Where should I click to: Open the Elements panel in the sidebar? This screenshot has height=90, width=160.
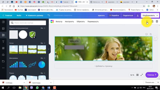[3, 35]
